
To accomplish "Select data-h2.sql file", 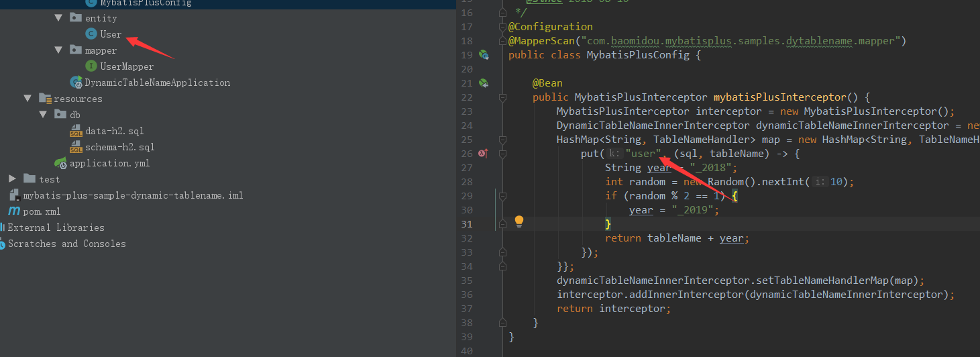I will coord(115,131).
